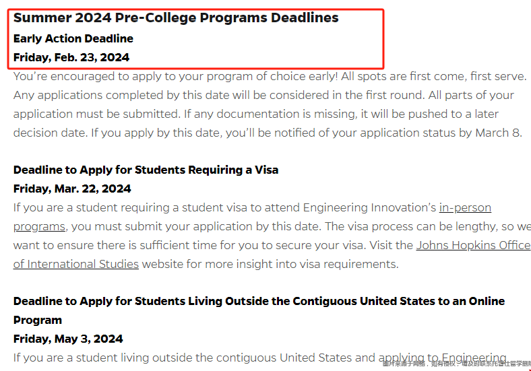Screen dimensions: 531x371
Task: Click the Friday, May 3, 2024 date
Action: click(68, 339)
